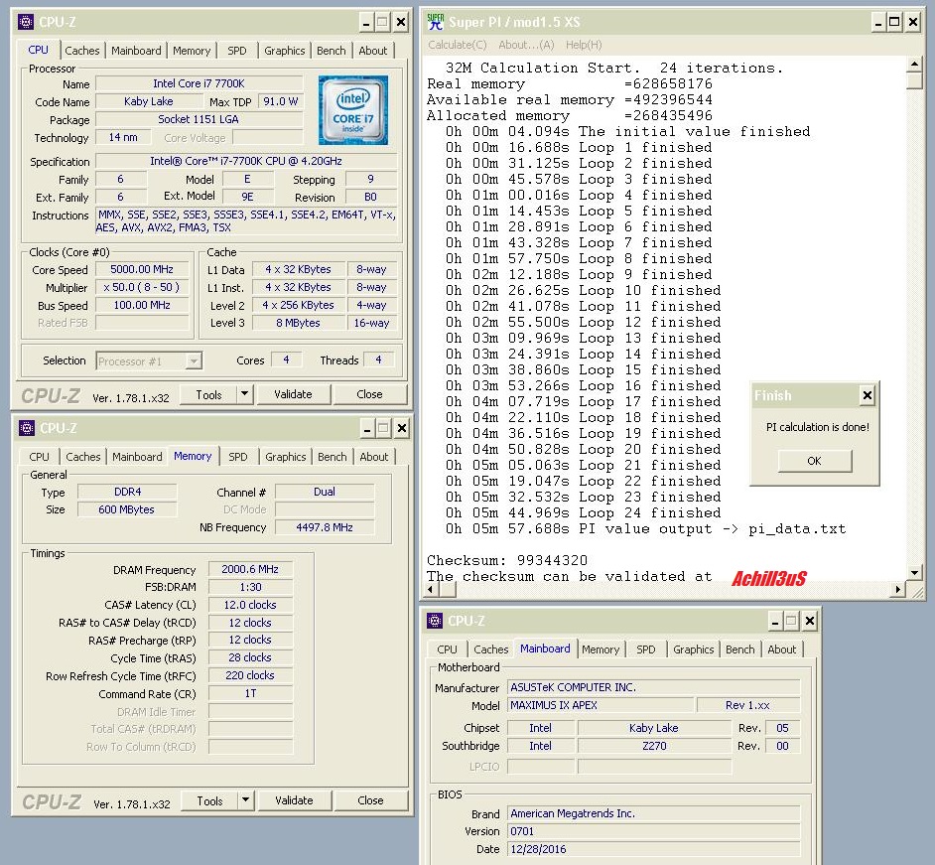This screenshot has width=935, height=865.
Task: Click Super PI vertical scrollbar down arrow
Action: 915,573
